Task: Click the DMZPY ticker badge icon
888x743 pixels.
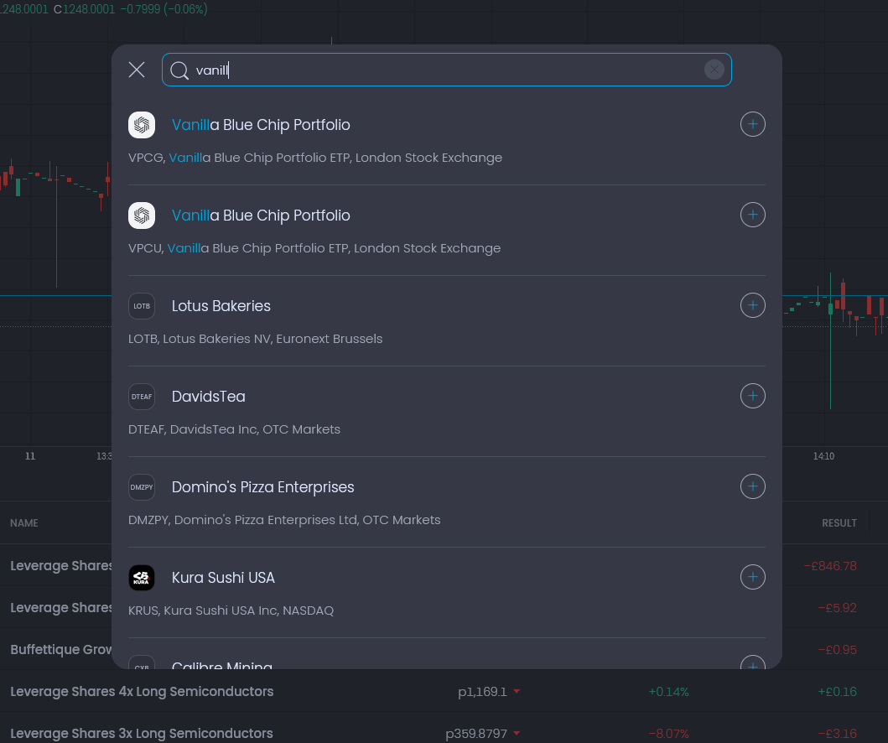Action: tap(142, 487)
